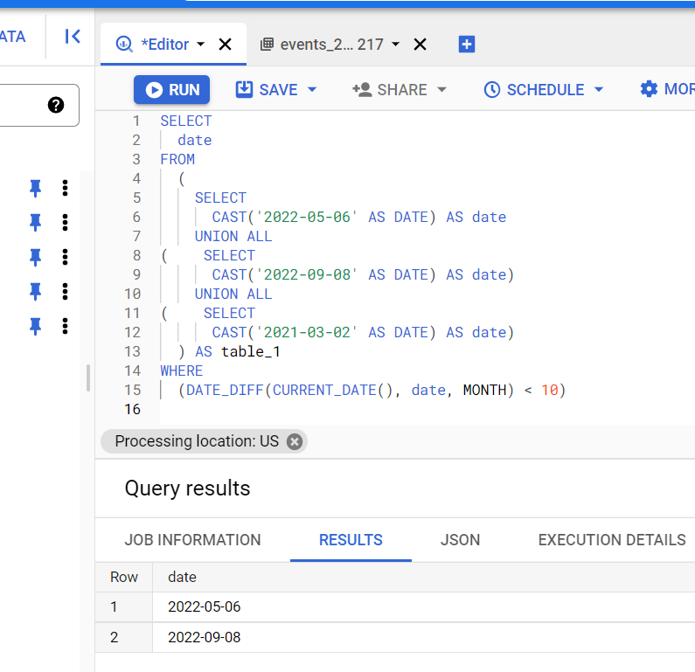The width and height of the screenshot is (695, 672).
Task: Click the SCHEDULE button
Action: click(x=534, y=90)
